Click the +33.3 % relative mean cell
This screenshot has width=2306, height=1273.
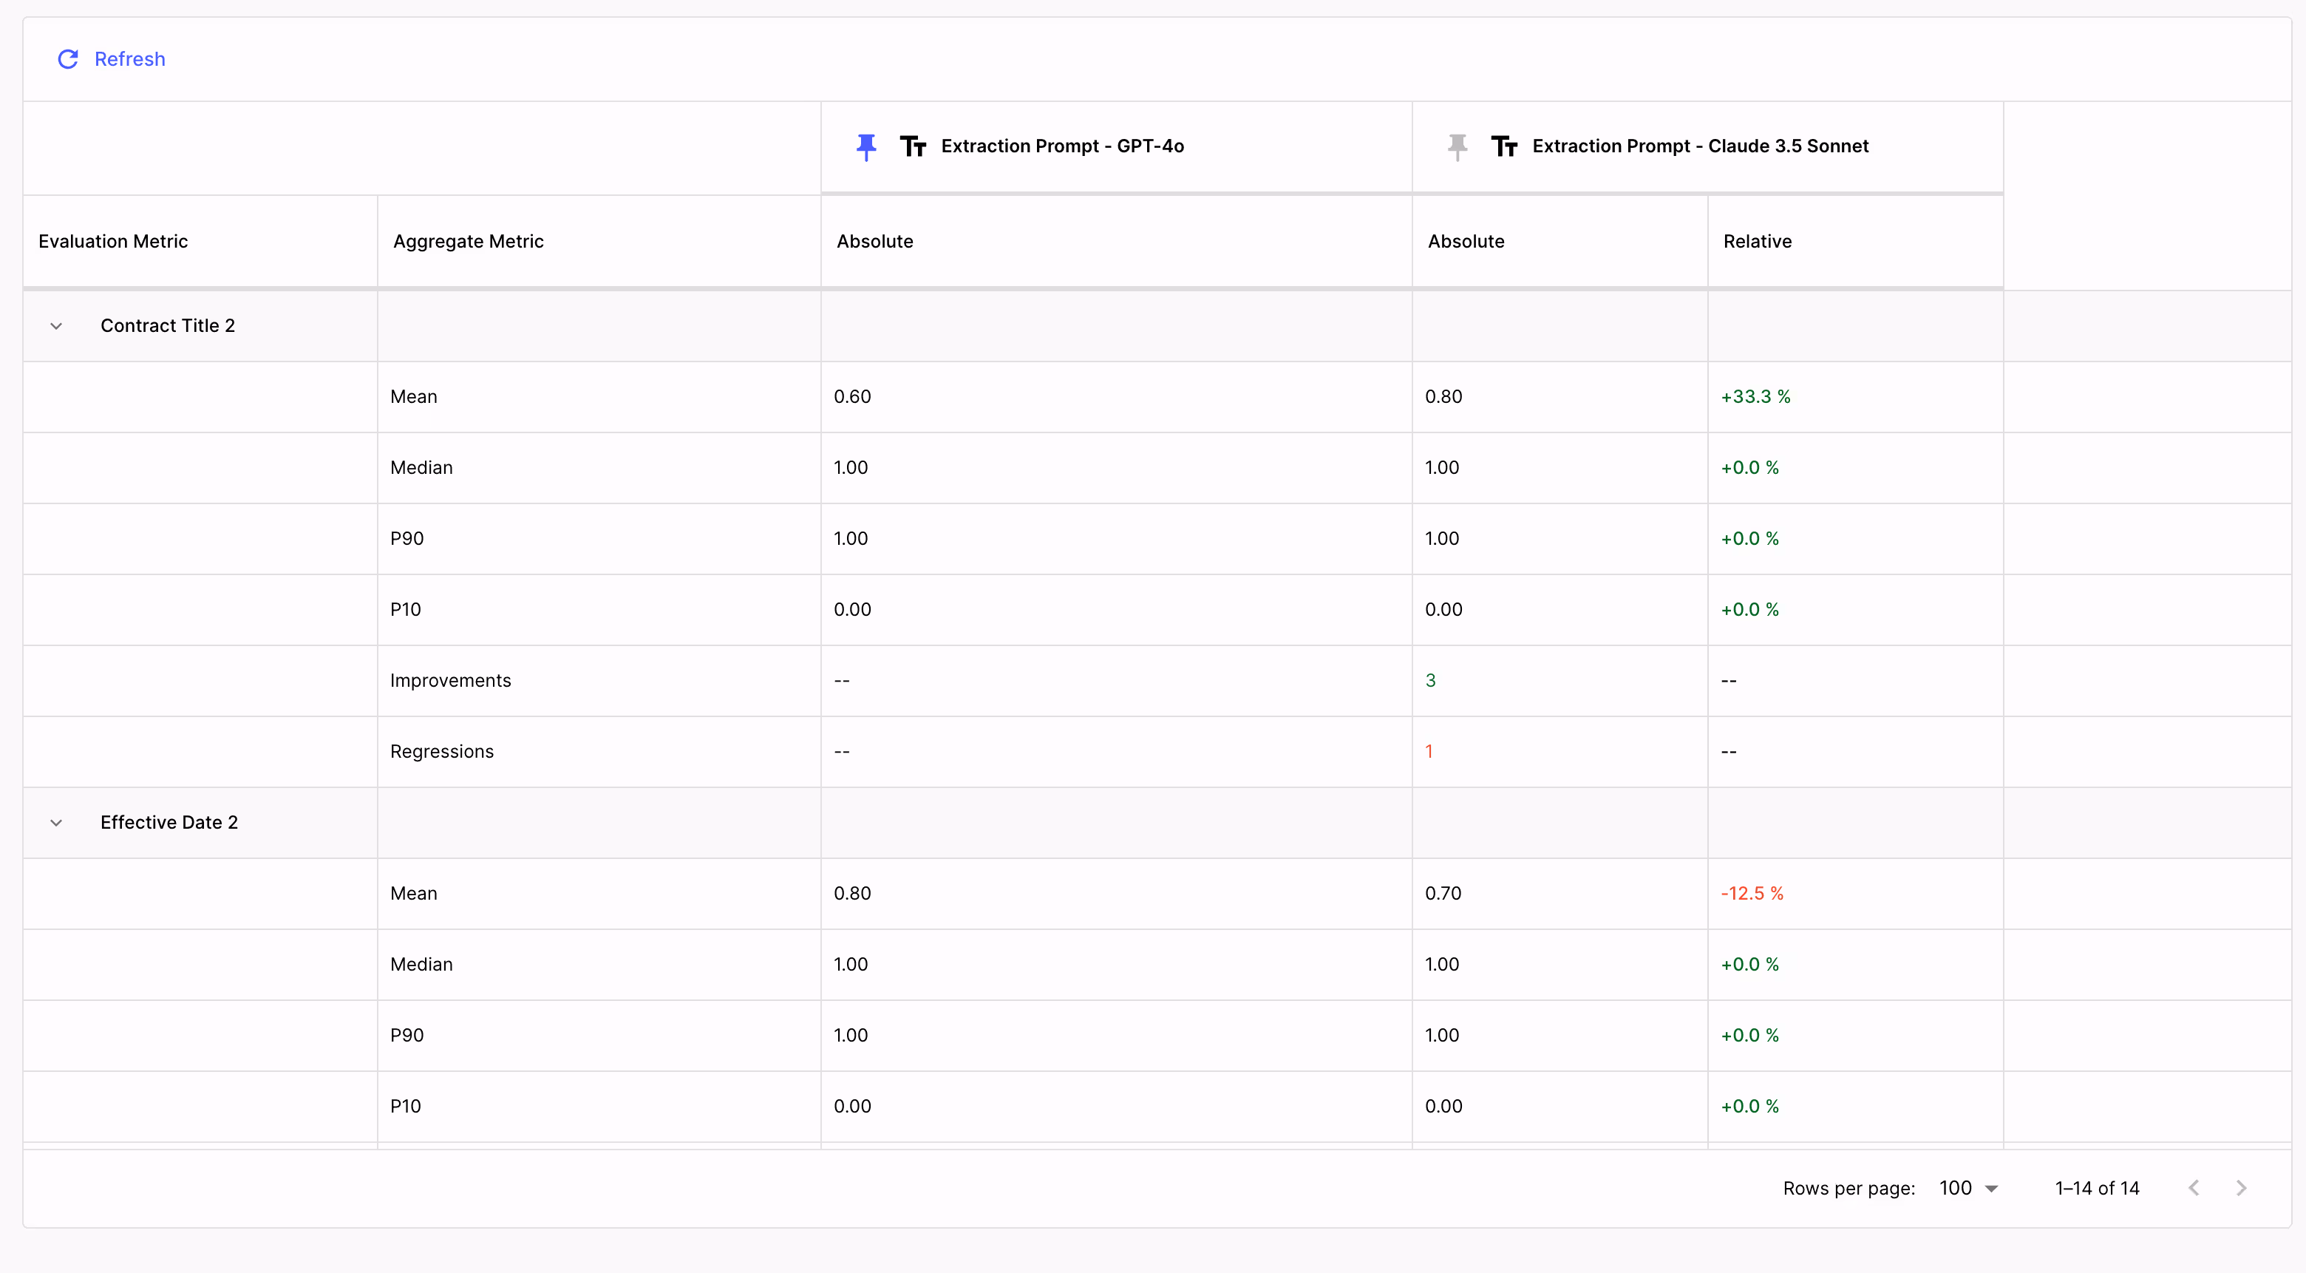(x=1755, y=396)
